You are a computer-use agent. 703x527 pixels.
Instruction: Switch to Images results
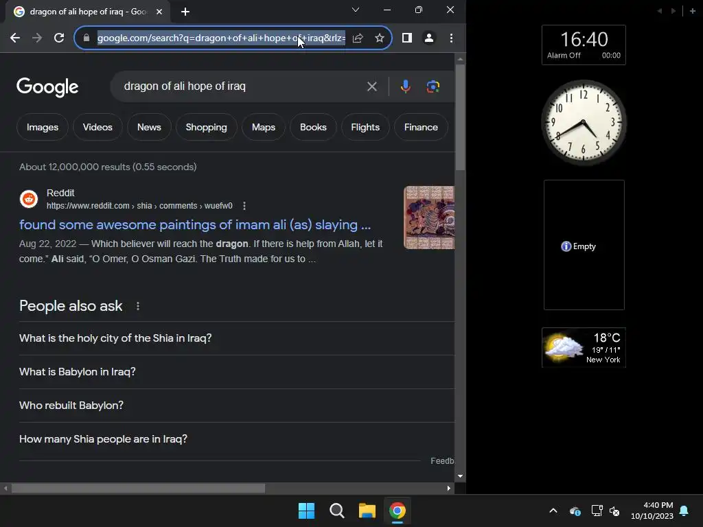(43, 127)
